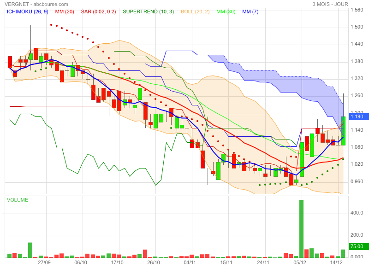Click the VOLUME panel label
The image size is (369, 267).
(x=18, y=200)
